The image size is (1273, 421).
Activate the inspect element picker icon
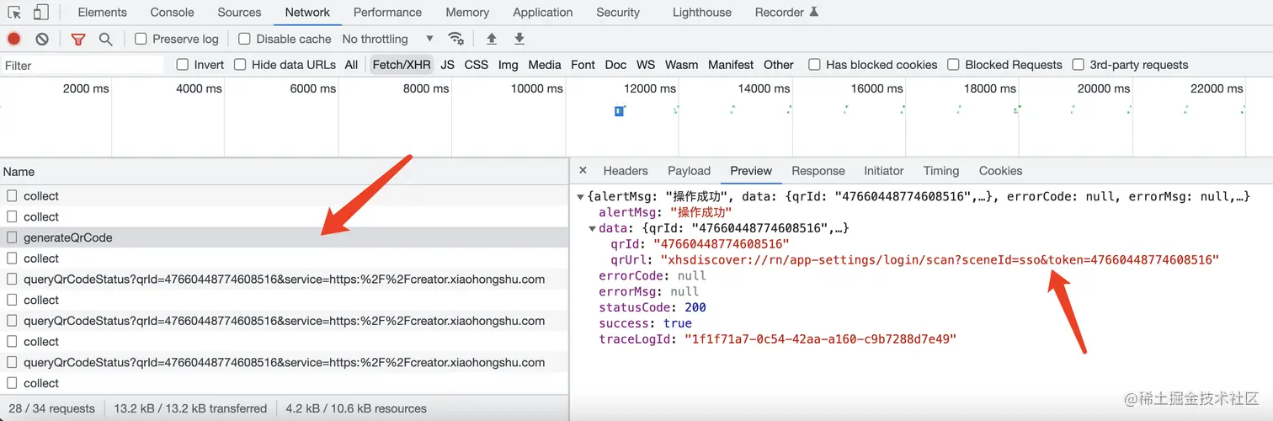[14, 13]
